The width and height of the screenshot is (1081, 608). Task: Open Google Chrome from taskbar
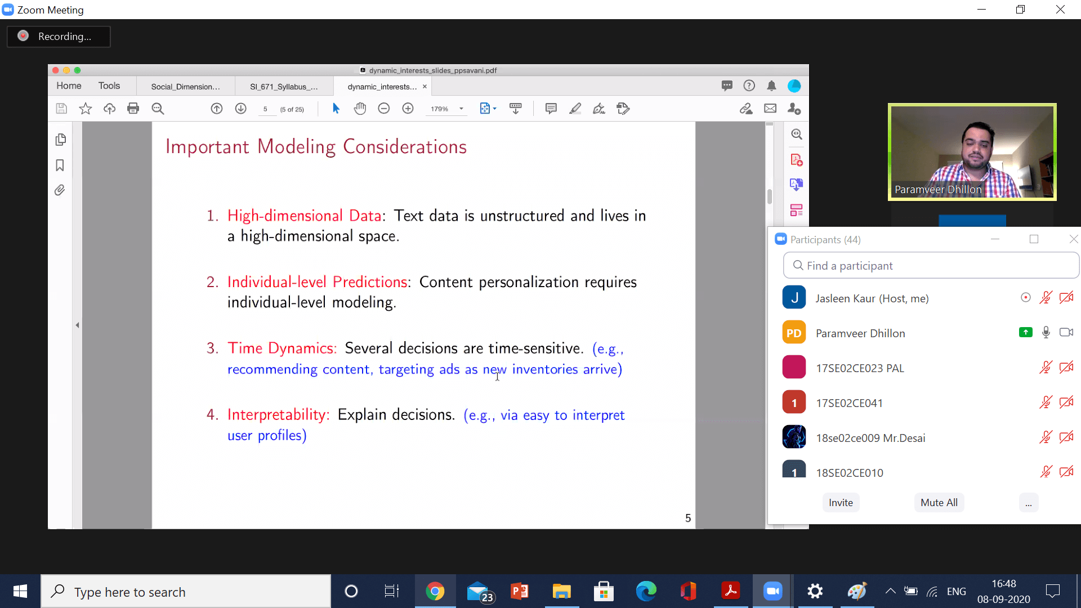click(435, 591)
